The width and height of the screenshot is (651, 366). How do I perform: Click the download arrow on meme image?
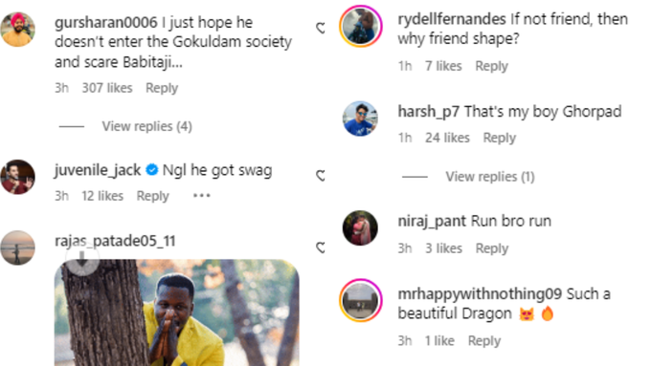(82, 258)
